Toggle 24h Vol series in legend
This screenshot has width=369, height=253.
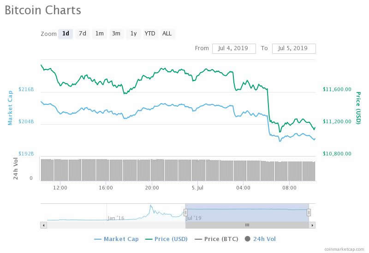[264, 239]
